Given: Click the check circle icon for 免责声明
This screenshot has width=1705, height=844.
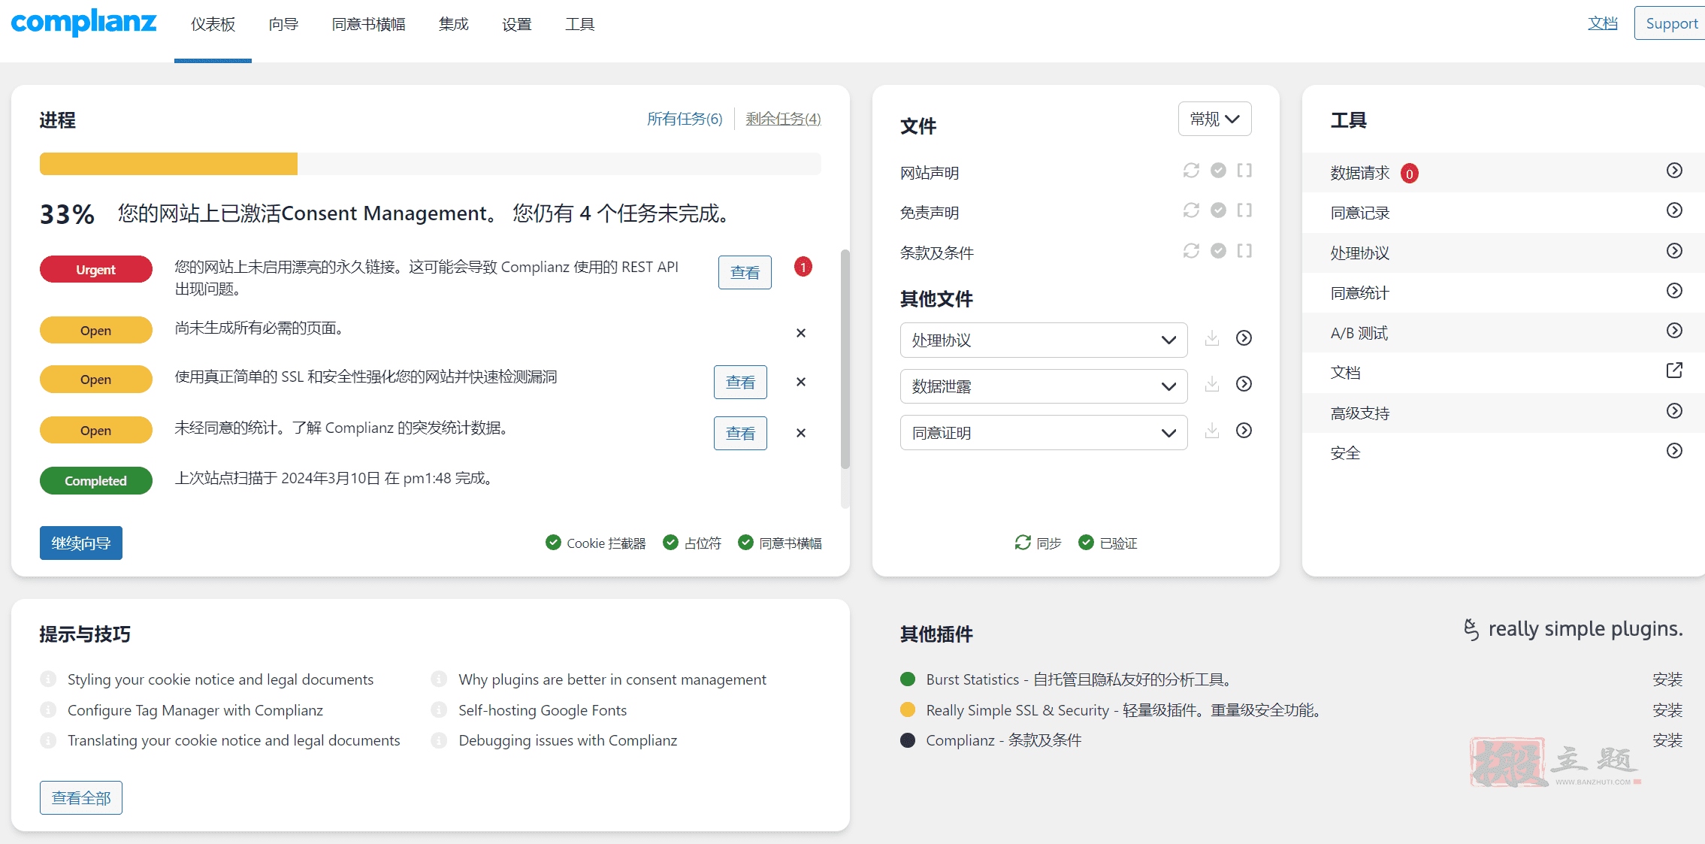Looking at the screenshot, I should coord(1218,210).
